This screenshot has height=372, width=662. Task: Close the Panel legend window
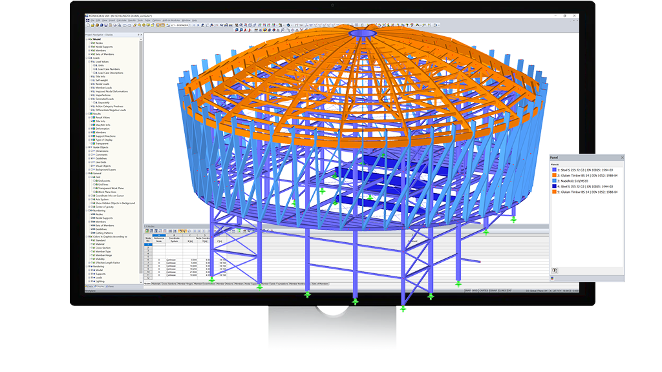click(623, 158)
